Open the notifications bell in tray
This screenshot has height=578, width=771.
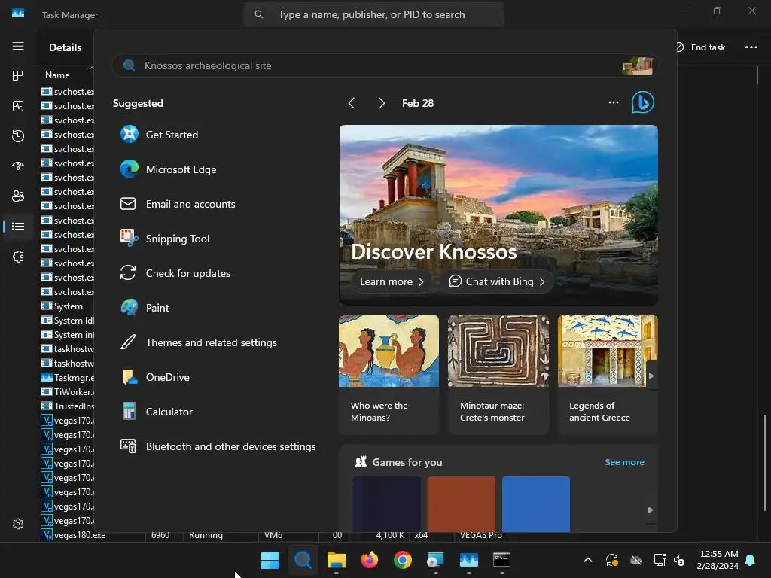(x=751, y=560)
